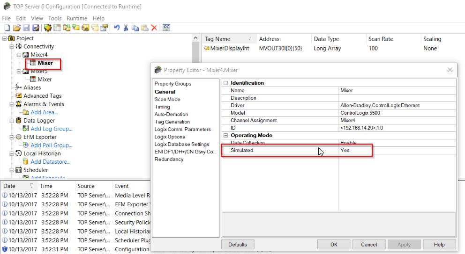Select the Logix Options property group

coord(170,137)
